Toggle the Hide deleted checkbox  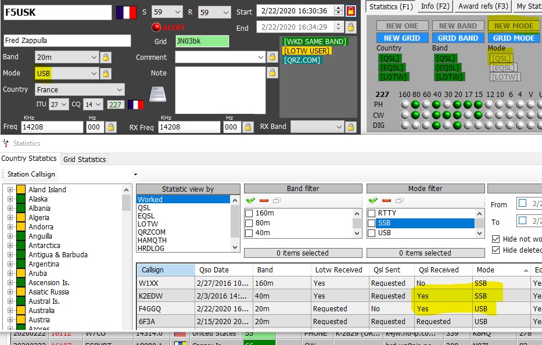tap(496, 250)
